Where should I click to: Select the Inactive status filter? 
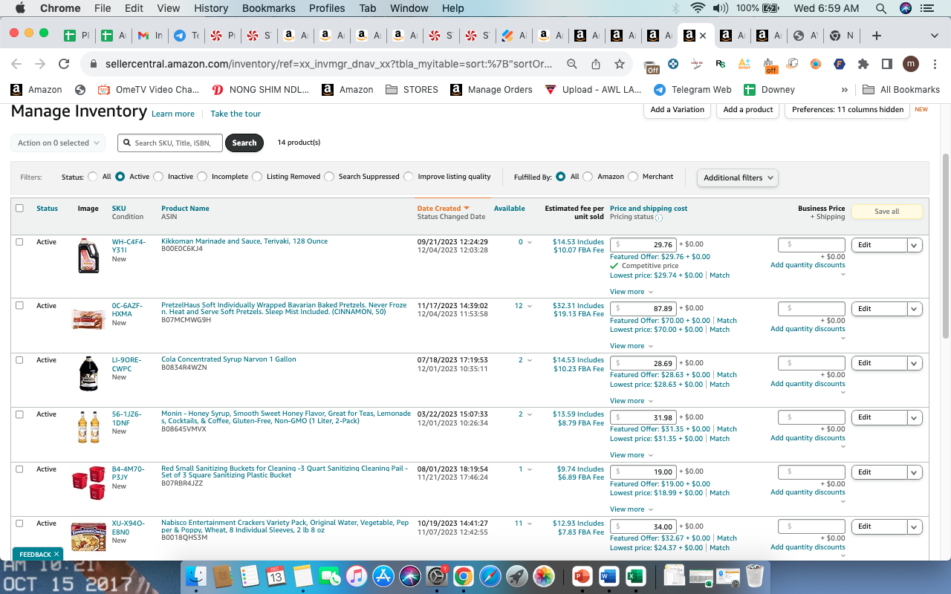[x=158, y=177]
